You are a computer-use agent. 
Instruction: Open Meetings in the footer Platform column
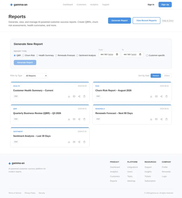(131, 181)
